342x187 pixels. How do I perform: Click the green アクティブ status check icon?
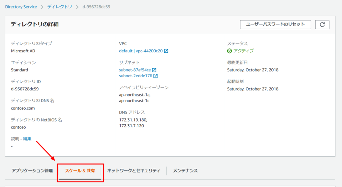229,51
